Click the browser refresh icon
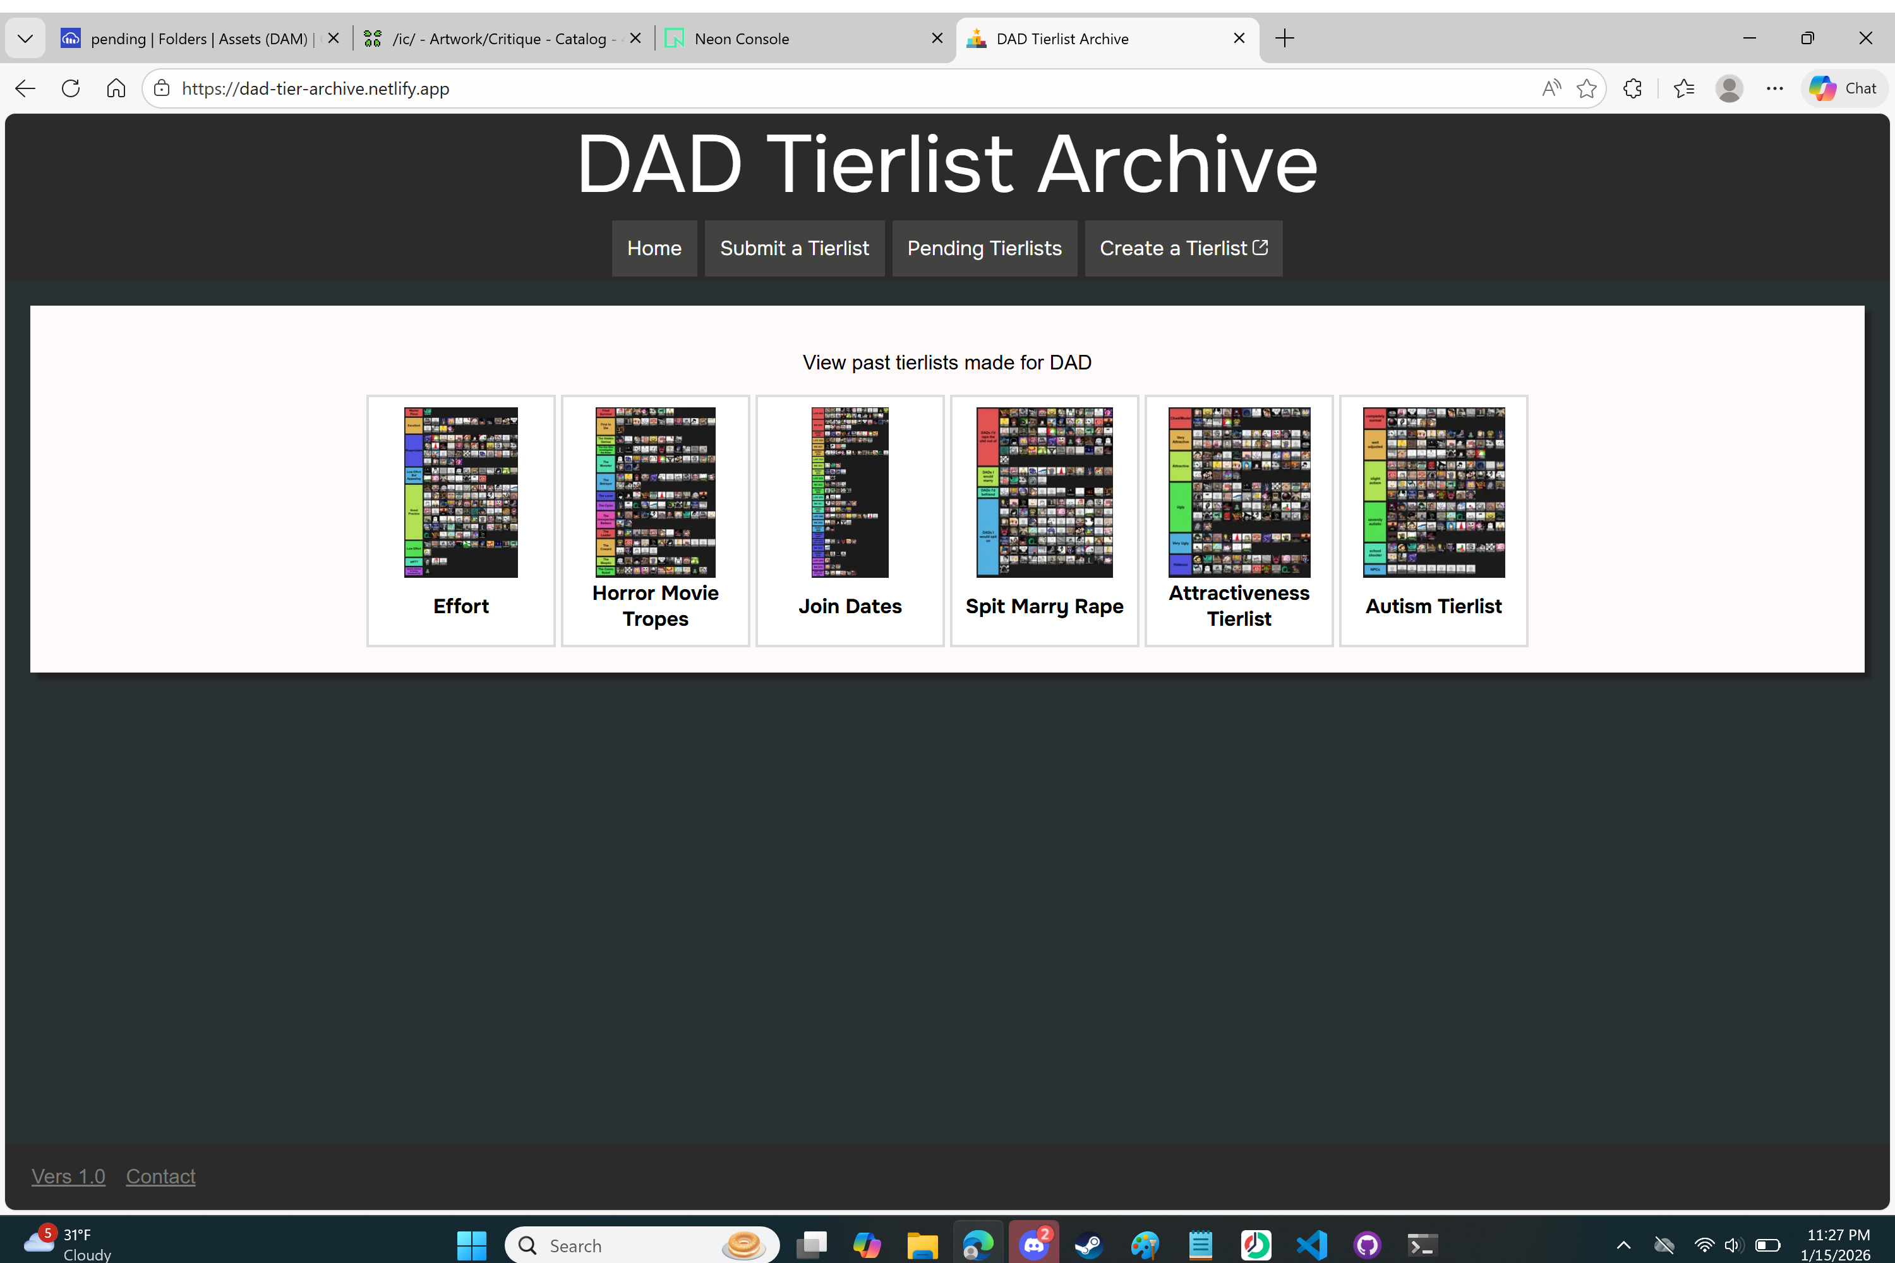The image size is (1895, 1263). 71,88
